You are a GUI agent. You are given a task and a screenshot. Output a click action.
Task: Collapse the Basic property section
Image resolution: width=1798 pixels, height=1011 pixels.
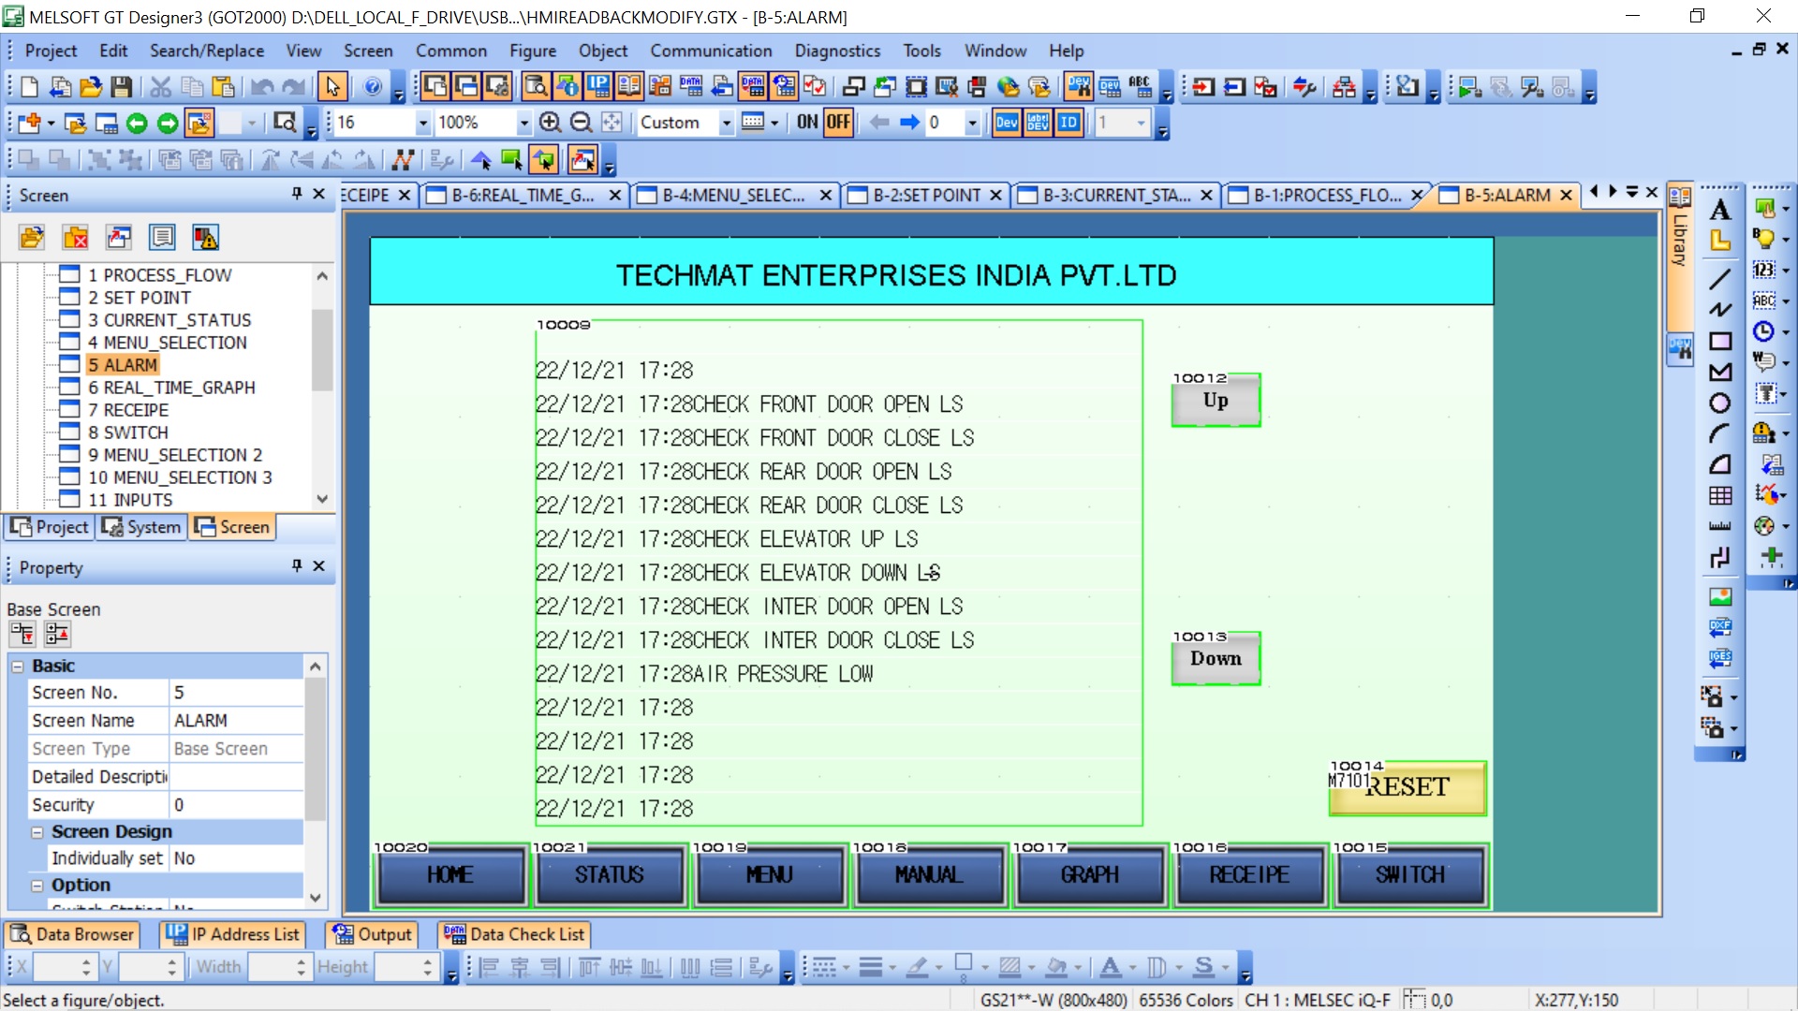[x=18, y=666]
